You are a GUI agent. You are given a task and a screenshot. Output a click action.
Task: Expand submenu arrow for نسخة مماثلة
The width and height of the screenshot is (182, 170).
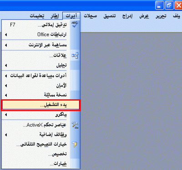(x=6, y=96)
